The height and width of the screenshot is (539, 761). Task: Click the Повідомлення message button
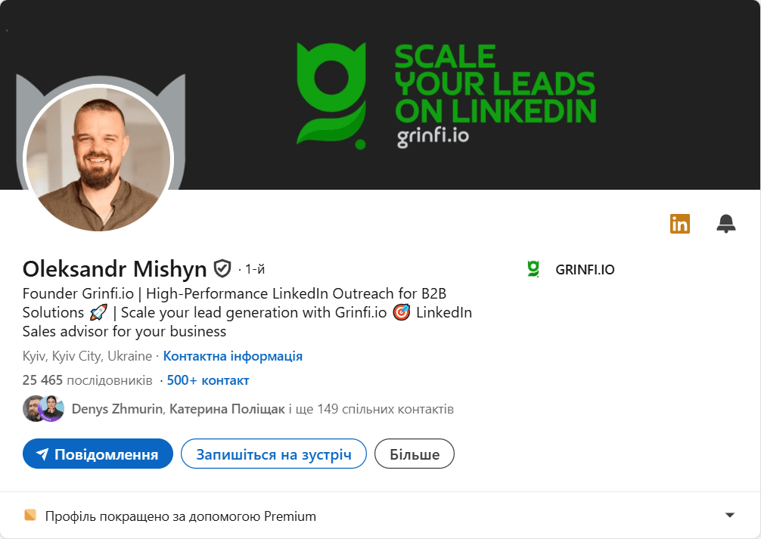click(98, 454)
